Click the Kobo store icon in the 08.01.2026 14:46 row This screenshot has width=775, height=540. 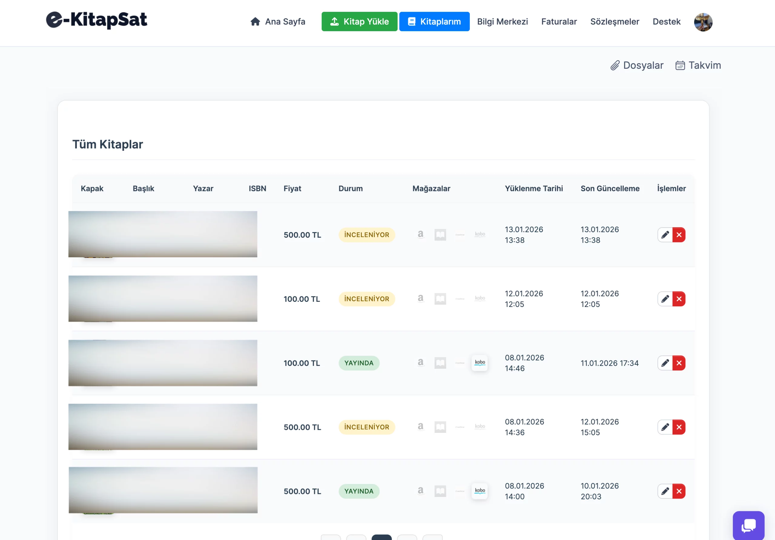(480, 363)
